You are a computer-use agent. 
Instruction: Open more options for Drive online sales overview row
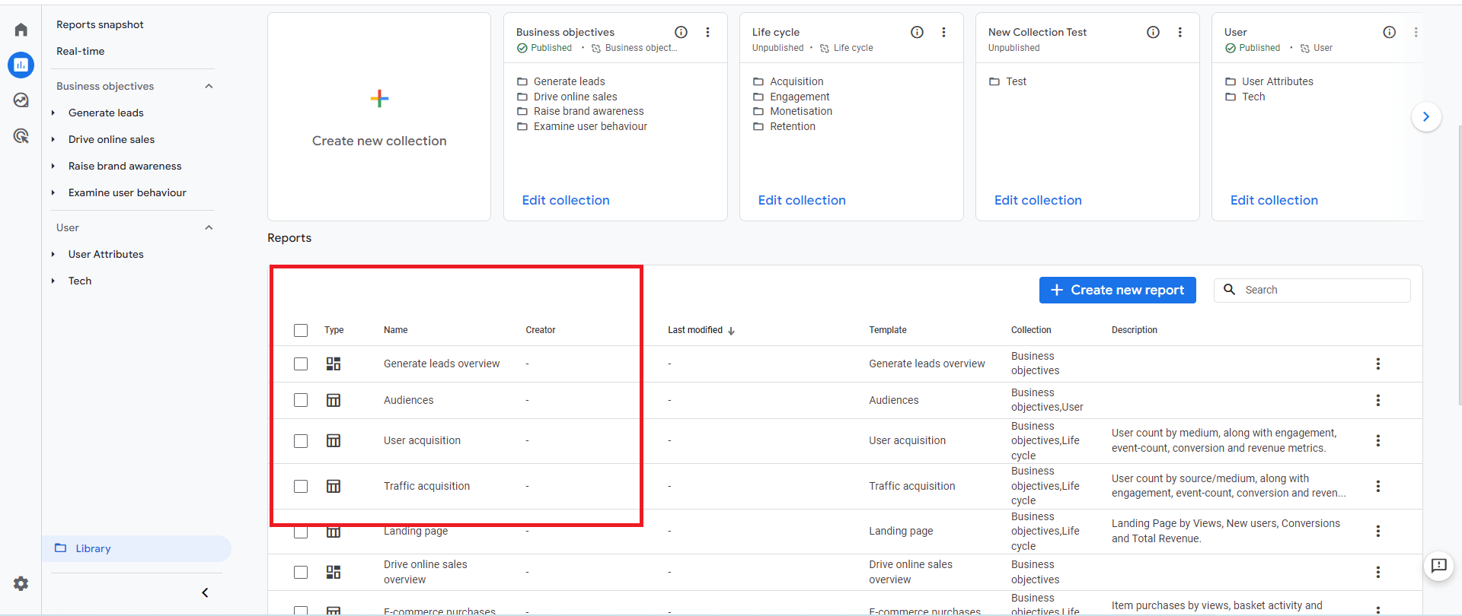pos(1377,572)
